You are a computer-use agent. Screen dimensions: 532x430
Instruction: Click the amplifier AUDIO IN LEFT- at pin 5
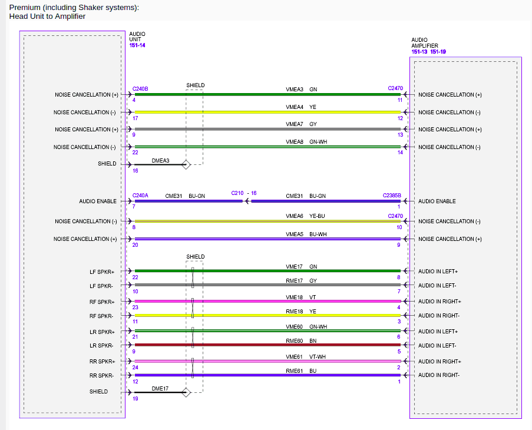point(437,346)
